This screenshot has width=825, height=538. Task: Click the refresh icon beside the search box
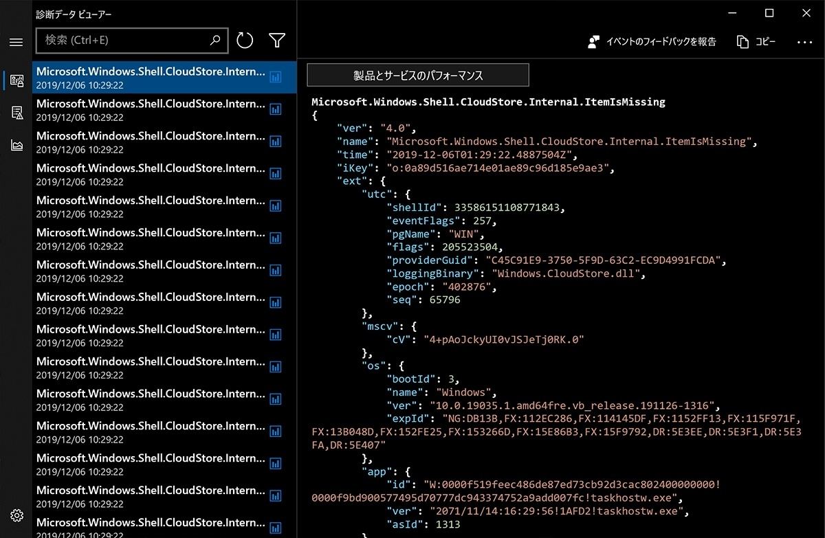click(245, 41)
